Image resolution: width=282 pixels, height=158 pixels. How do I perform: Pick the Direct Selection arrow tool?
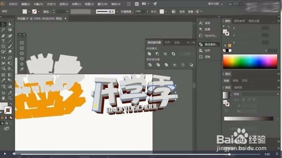pyautogui.click(x=10, y=24)
